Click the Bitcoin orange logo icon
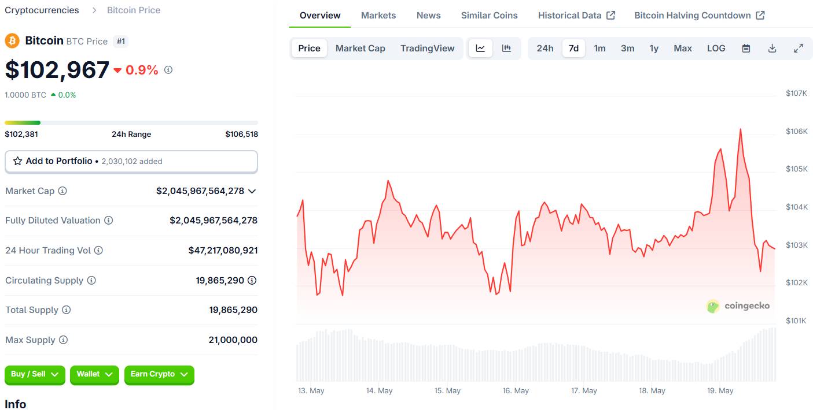 click(12, 41)
